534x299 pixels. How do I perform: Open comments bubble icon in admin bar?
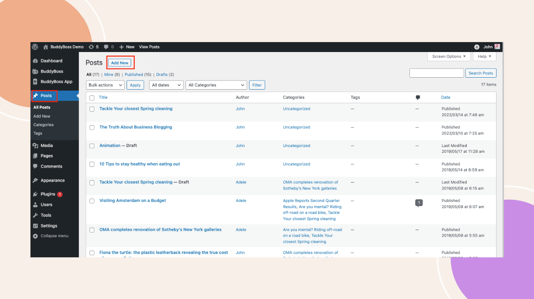pos(106,47)
